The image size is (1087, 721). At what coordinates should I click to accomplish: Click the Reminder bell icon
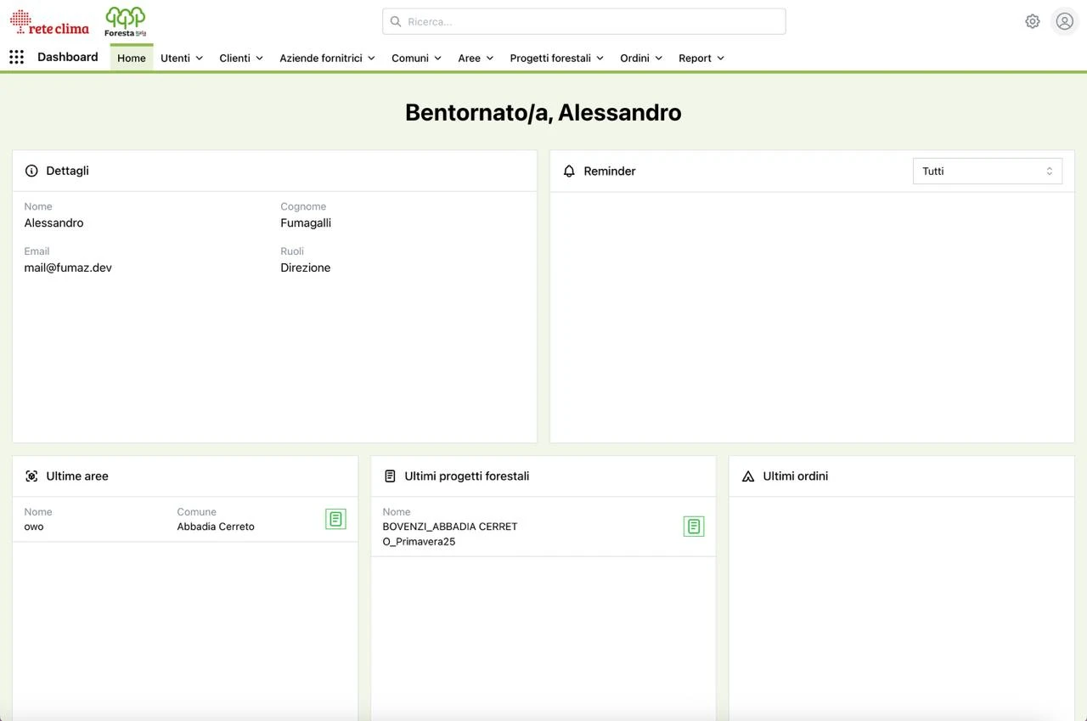point(569,171)
